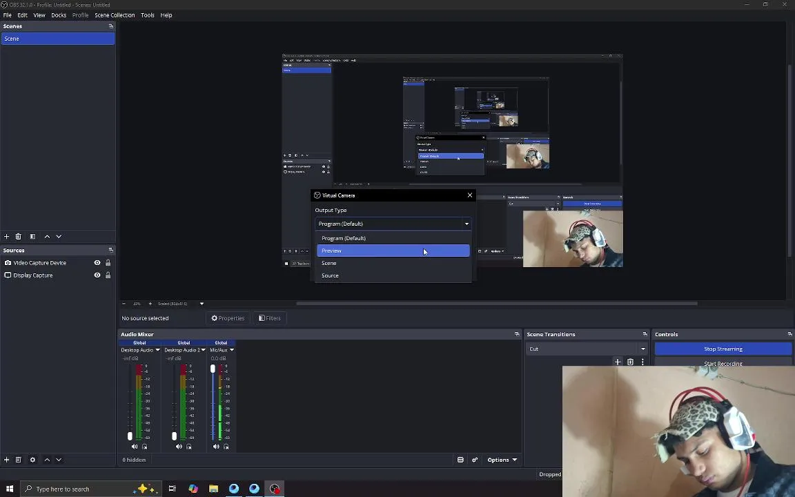The width and height of the screenshot is (795, 497).
Task: Move scene up with Scenes up arrow
Action: pos(47,236)
